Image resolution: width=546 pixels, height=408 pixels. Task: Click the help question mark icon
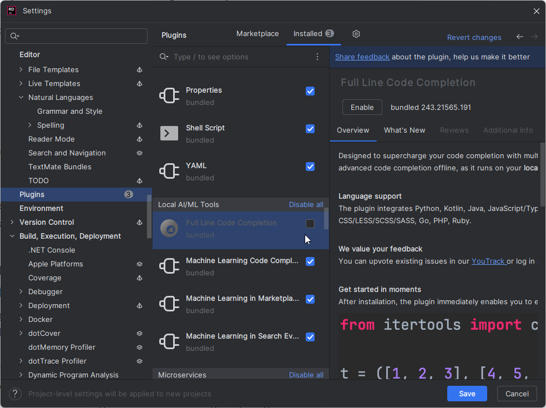pyautogui.click(x=14, y=394)
